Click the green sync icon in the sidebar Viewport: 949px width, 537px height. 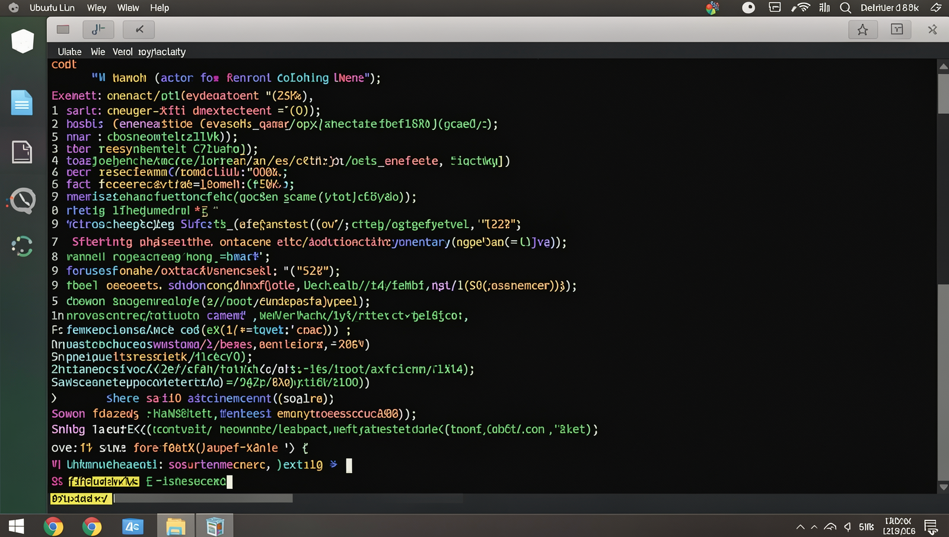click(22, 247)
